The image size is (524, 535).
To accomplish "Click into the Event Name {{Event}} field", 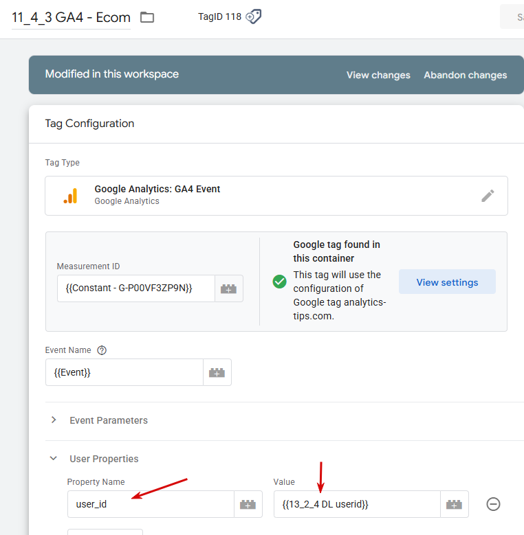I will tap(124, 372).
